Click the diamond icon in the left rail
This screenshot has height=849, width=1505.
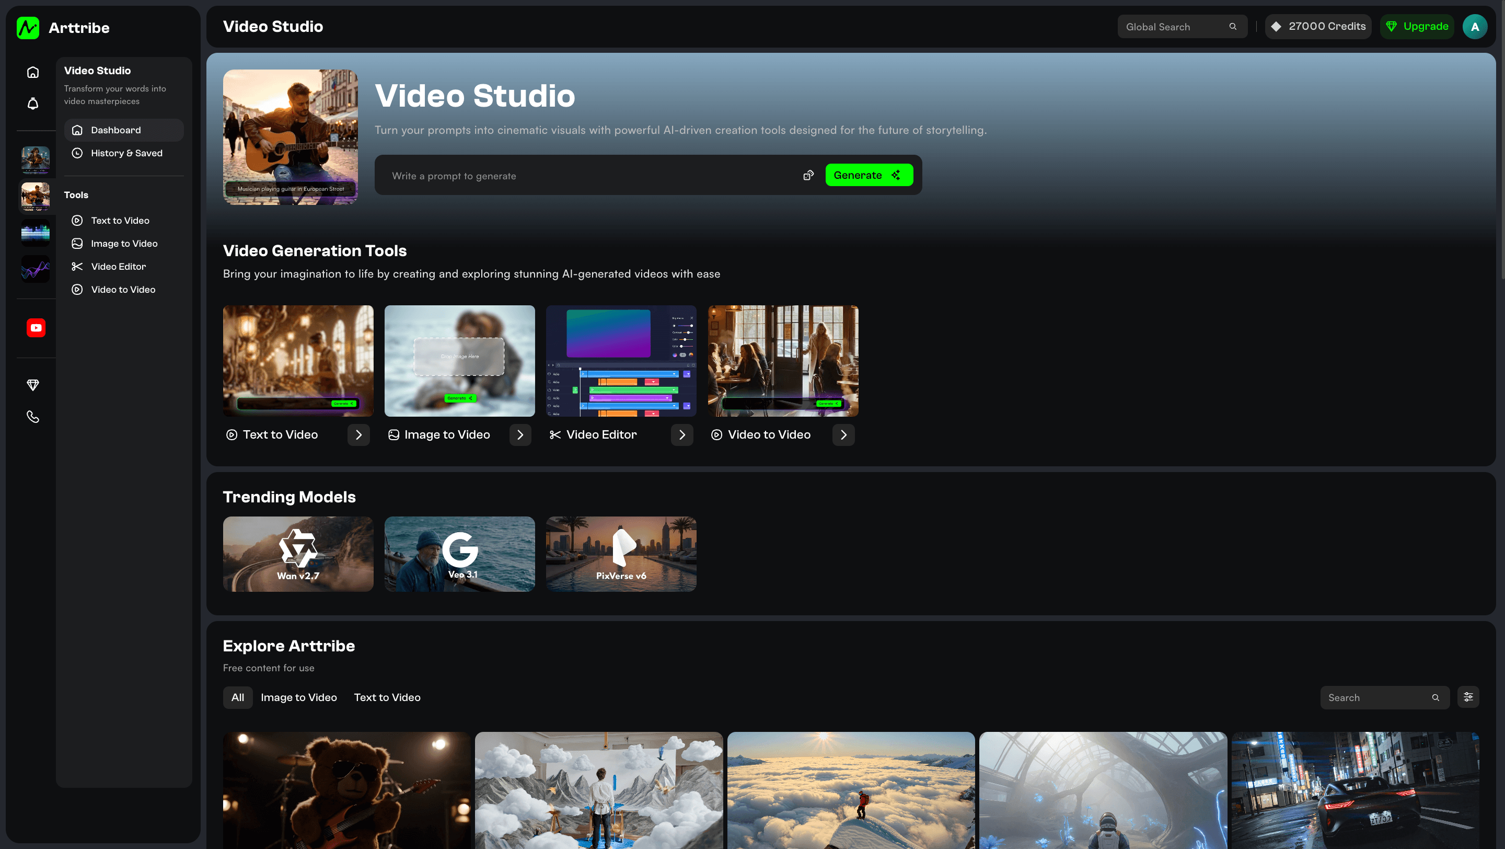click(33, 385)
